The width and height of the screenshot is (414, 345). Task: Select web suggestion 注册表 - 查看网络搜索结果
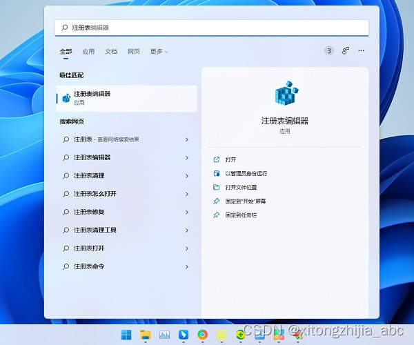pos(127,139)
